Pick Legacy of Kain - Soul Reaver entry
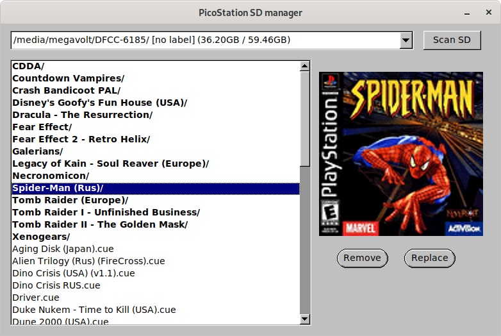The image size is (501, 336). click(110, 164)
